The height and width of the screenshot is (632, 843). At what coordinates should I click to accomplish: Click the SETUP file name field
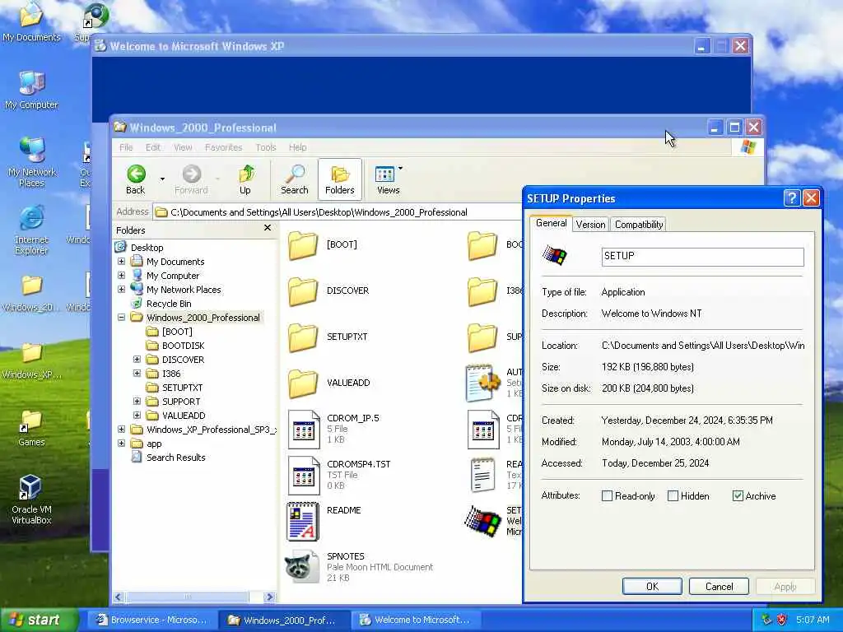click(703, 257)
